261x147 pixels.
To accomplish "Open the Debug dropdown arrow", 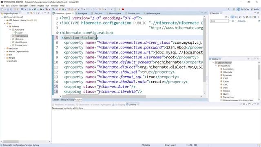I will click(x=32, y=9).
